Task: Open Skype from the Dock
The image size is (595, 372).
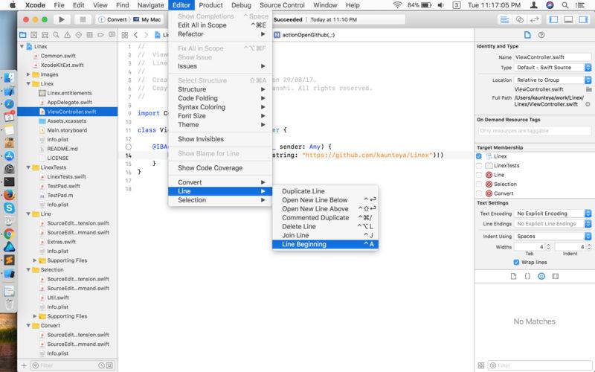Action: [9, 208]
